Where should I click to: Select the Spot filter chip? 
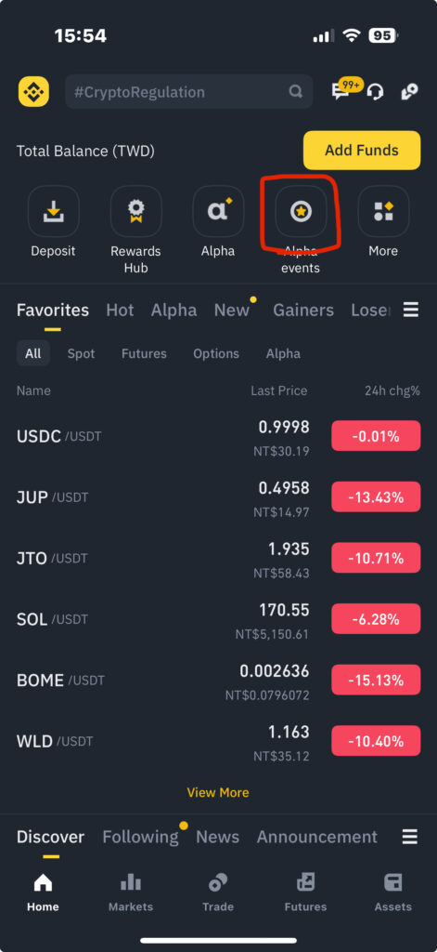click(x=82, y=353)
